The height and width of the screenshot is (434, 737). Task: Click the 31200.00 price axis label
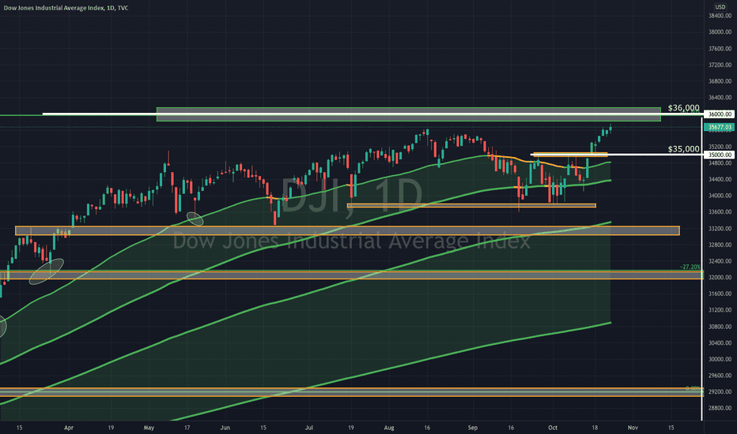[720, 310]
